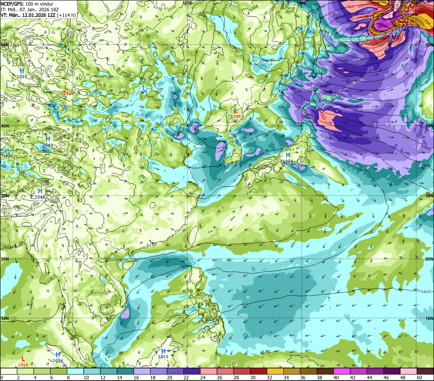Click the VT valid time line
Image resolution: width=434 pixels, height=381 pixels.
38,15
